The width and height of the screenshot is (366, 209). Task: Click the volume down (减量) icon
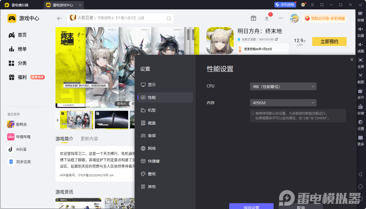(360, 47)
